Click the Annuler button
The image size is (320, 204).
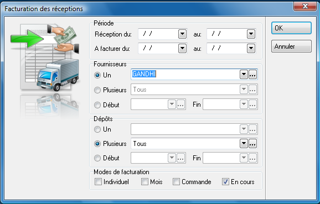point(291,46)
